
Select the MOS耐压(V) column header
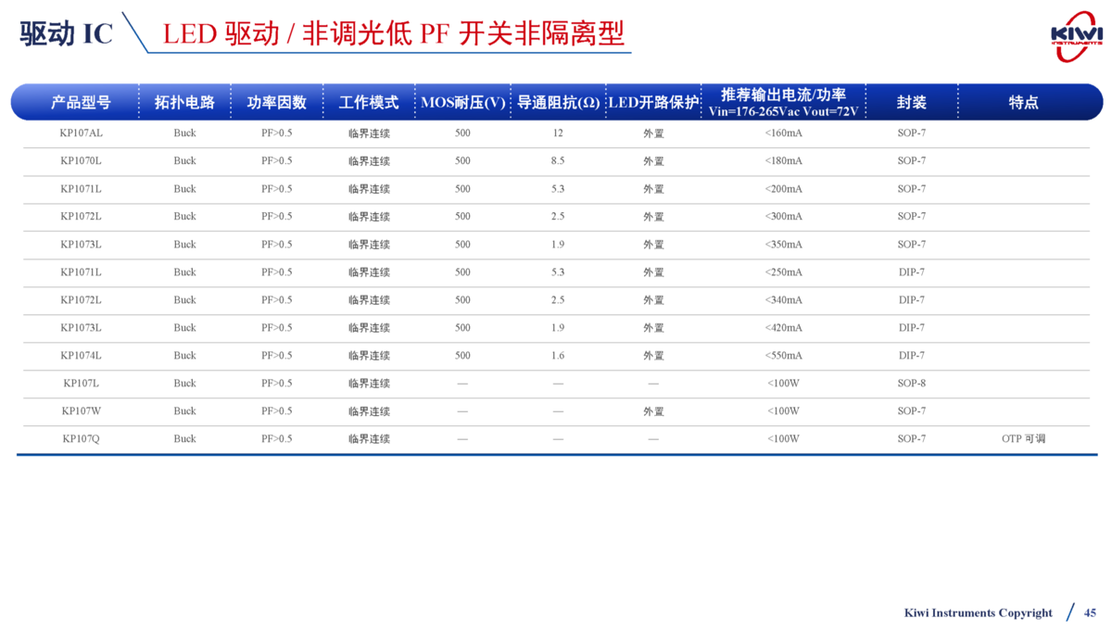(x=462, y=102)
